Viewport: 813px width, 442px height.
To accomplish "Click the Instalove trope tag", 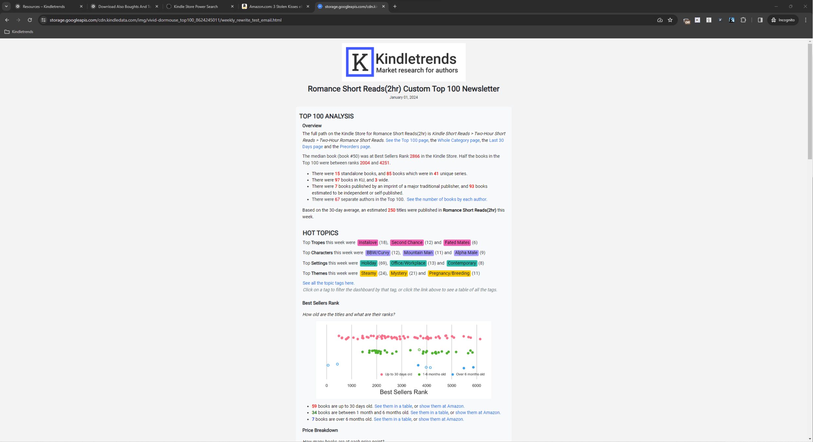I will [x=367, y=243].
